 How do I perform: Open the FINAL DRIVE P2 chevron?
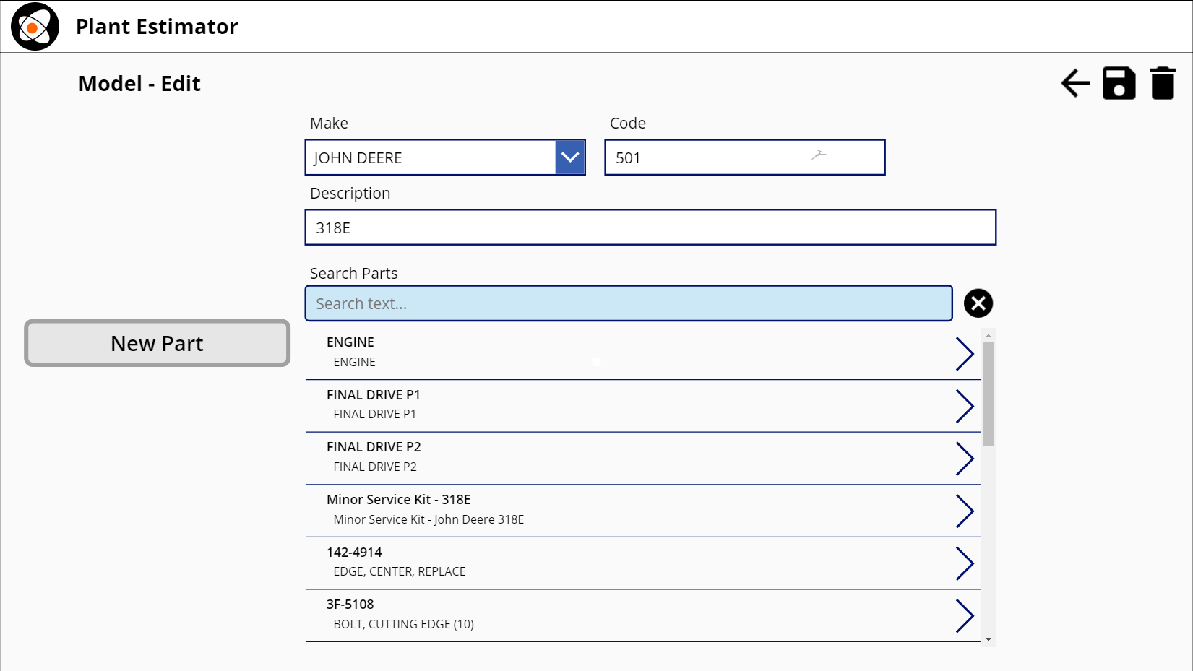tap(965, 459)
